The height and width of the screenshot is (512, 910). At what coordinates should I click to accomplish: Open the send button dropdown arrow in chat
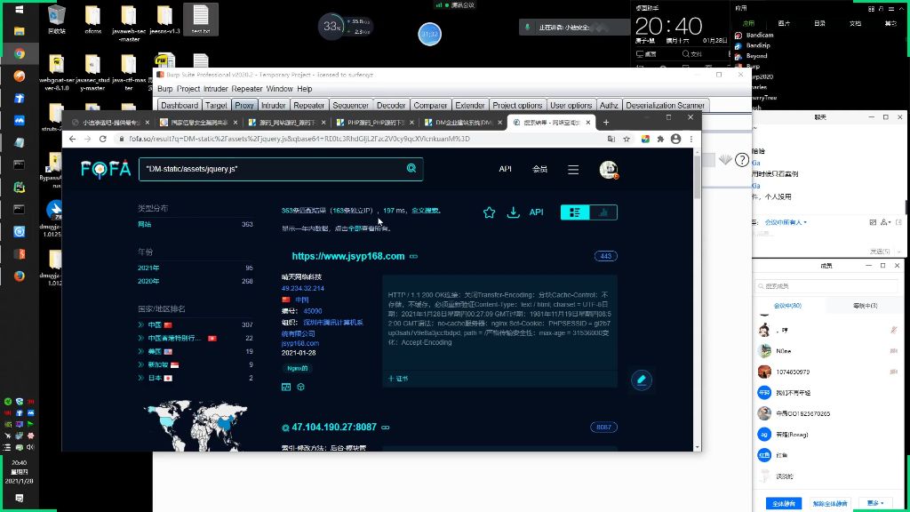click(x=899, y=252)
